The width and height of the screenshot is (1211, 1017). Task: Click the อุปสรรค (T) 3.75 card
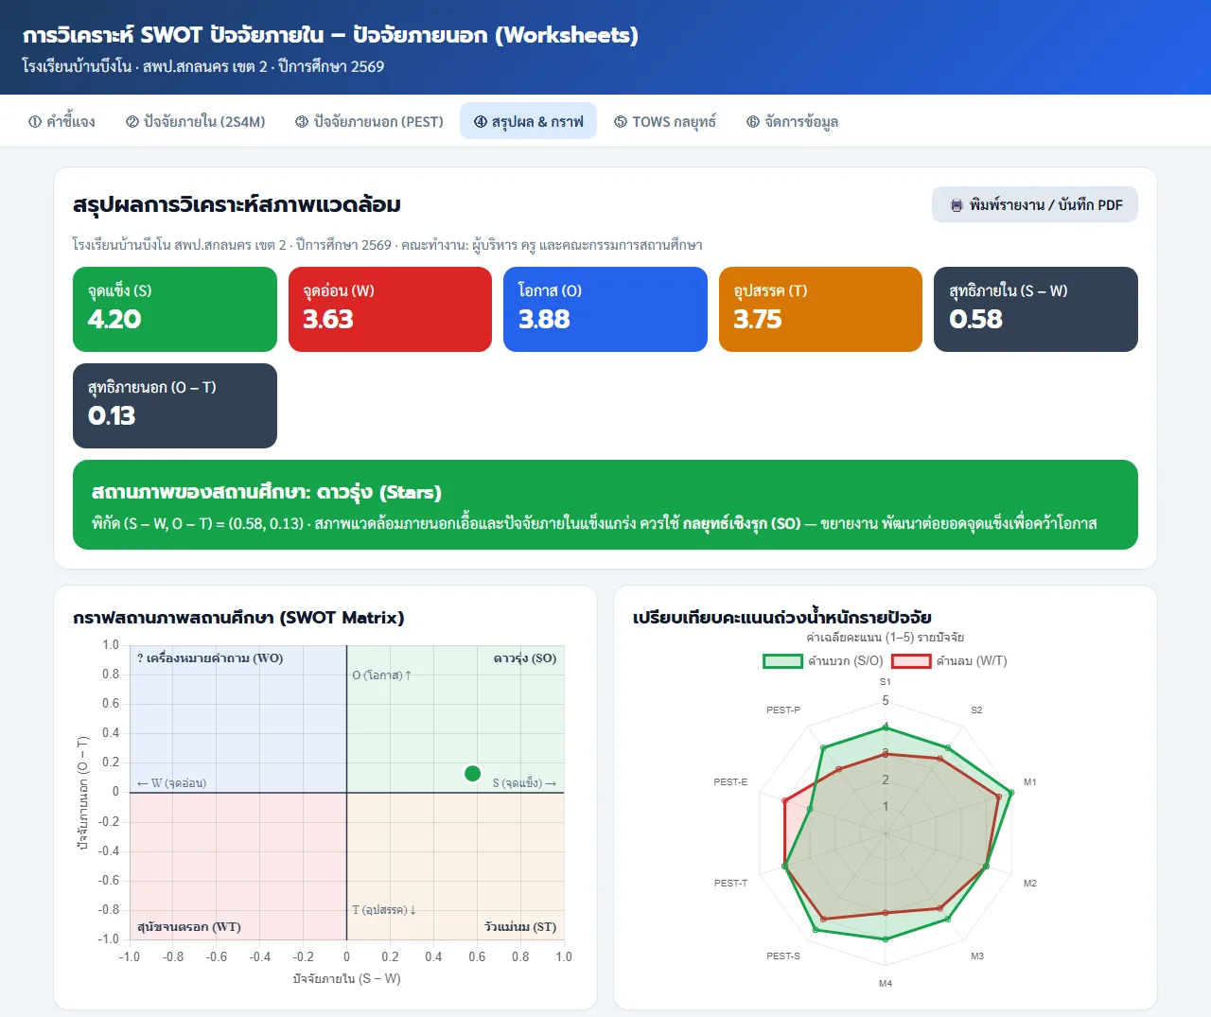coord(820,309)
